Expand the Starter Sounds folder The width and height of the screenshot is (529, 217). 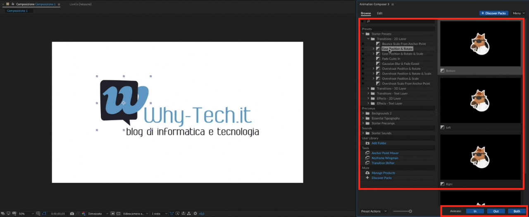tap(363, 133)
